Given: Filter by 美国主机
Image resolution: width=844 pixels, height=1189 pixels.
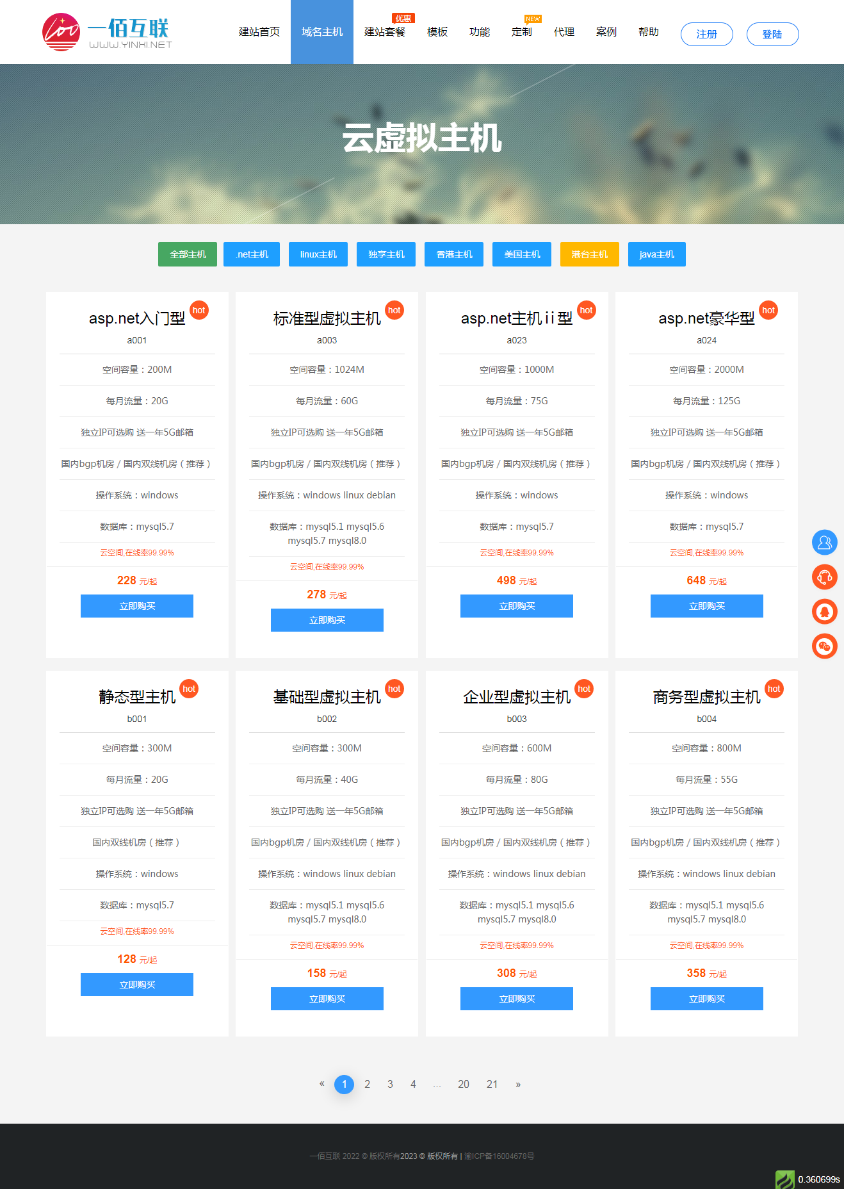Looking at the screenshot, I should 522,254.
